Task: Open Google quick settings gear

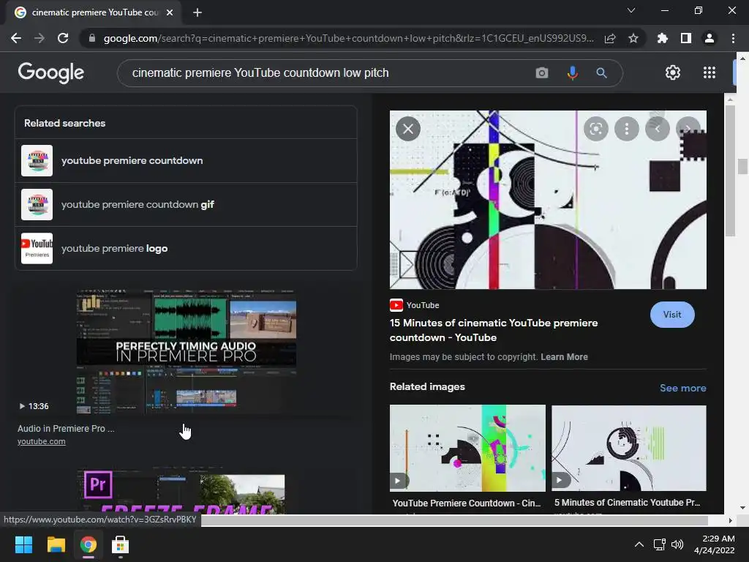Action: [673, 72]
